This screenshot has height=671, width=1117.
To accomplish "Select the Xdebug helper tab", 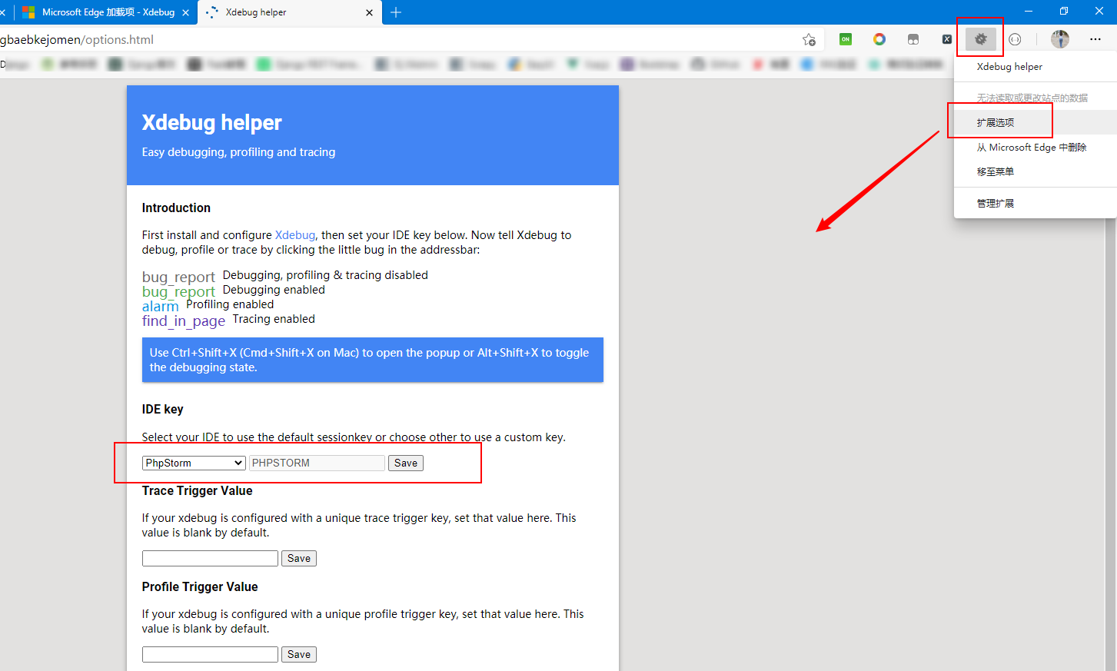I will (290, 12).
